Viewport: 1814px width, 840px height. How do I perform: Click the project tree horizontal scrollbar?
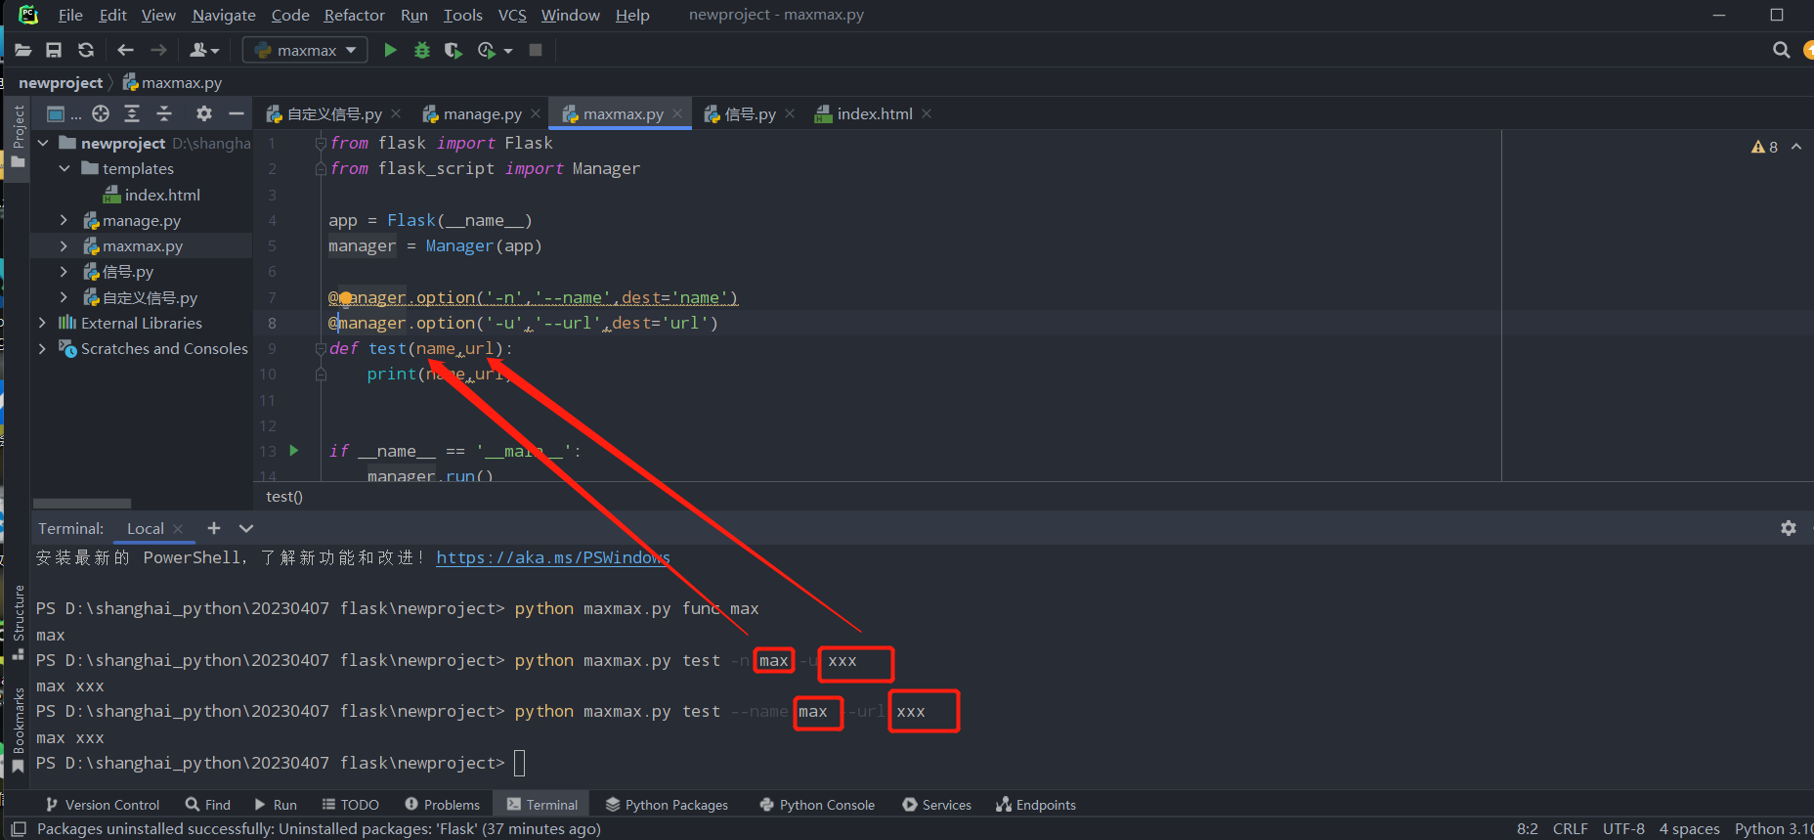tap(82, 504)
